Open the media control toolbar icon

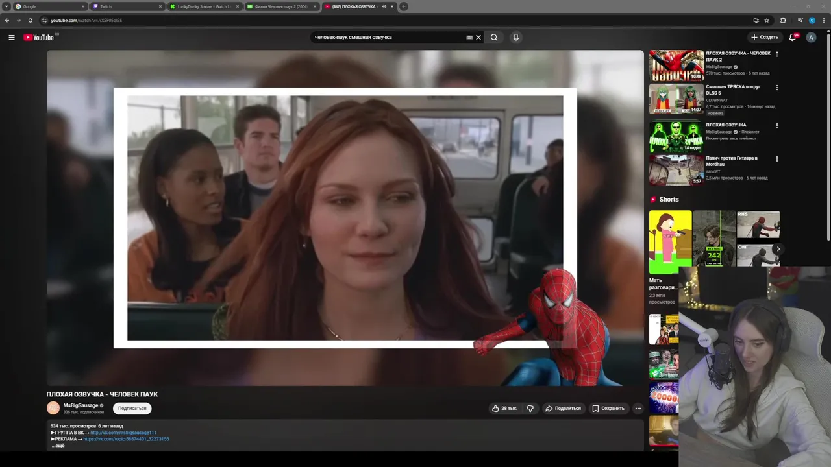tap(800, 20)
